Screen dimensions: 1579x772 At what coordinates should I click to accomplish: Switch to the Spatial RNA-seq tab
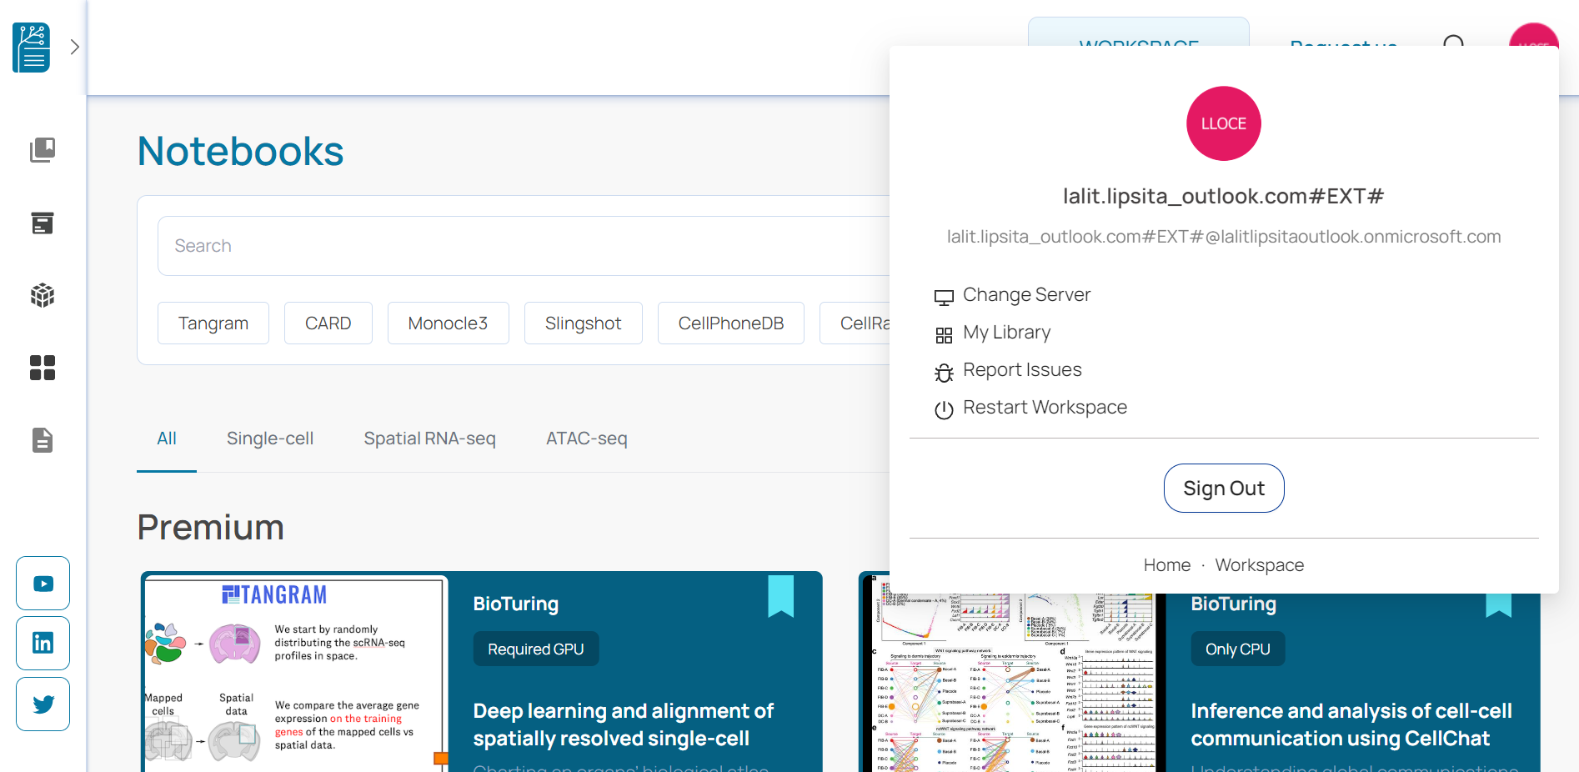(430, 439)
